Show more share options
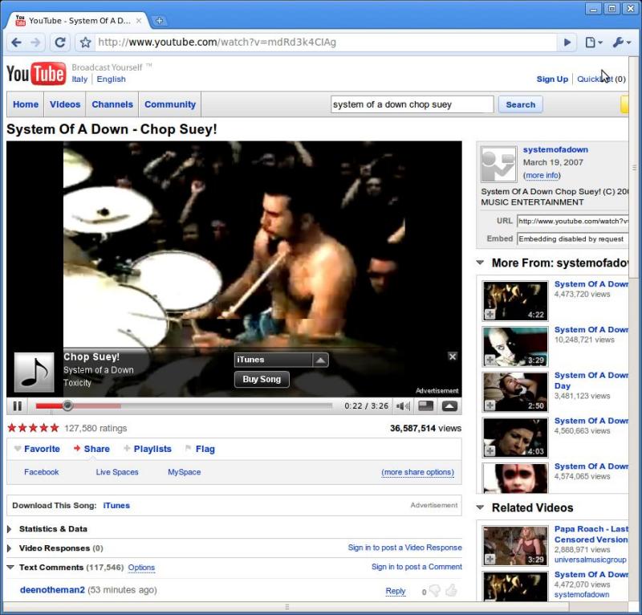 (417, 472)
